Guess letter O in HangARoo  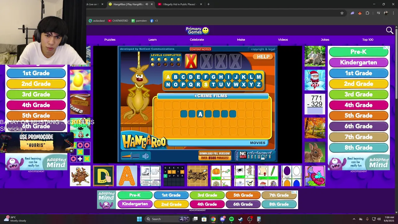175,85
